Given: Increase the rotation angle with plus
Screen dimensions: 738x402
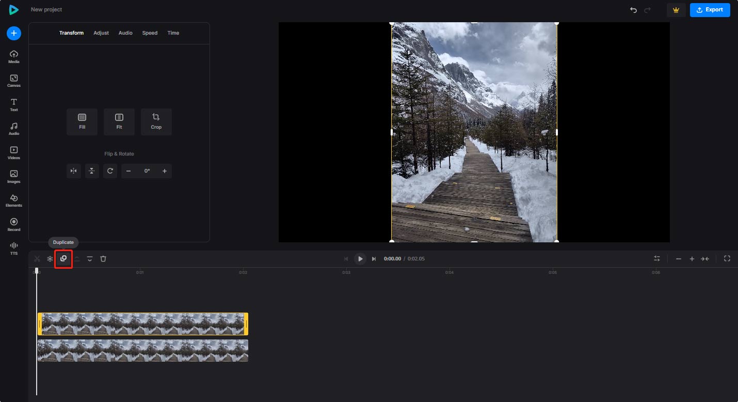Looking at the screenshot, I should coord(165,171).
